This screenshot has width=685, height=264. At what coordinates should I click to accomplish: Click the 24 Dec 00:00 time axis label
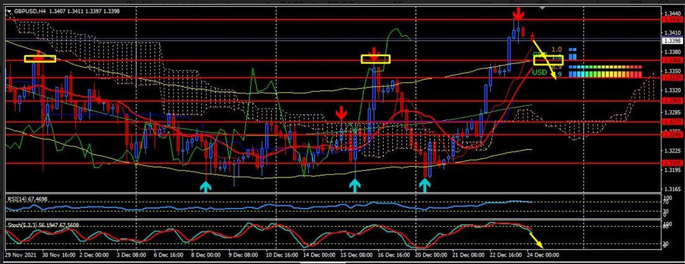pyautogui.click(x=544, y=255)
